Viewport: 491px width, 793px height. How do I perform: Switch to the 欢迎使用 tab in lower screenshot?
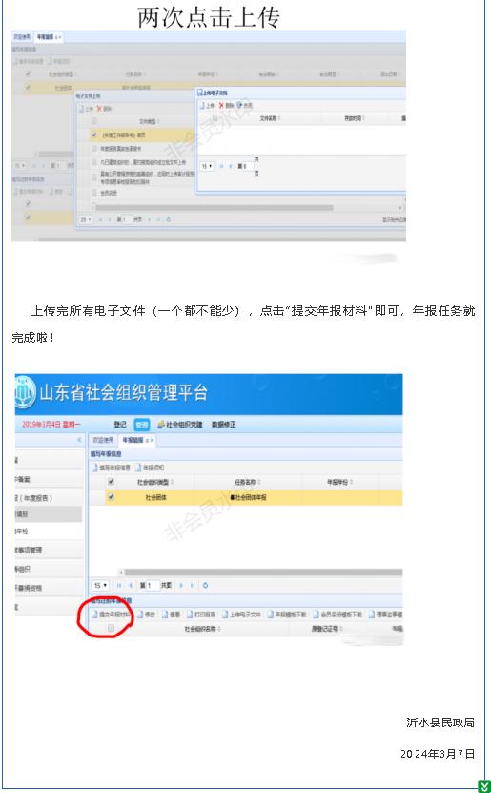(x=103, y=440)
